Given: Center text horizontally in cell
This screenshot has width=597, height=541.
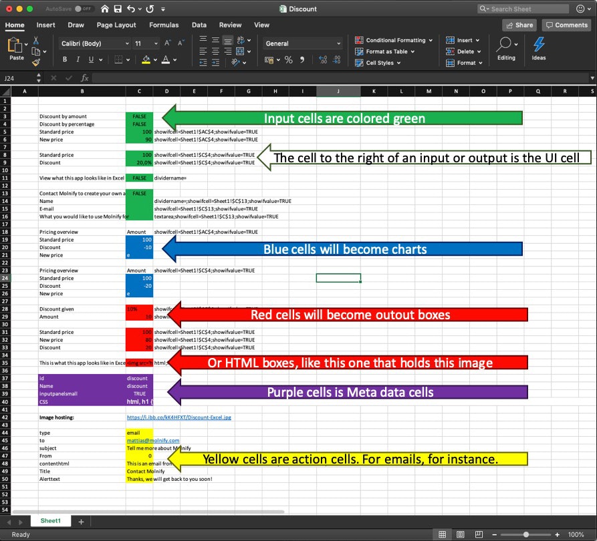Looking at the screenshot, I should coord(215,51).
